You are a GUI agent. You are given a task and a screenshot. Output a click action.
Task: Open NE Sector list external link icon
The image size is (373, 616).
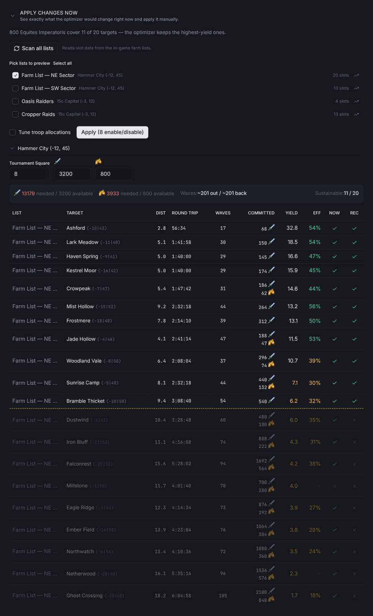356,75
